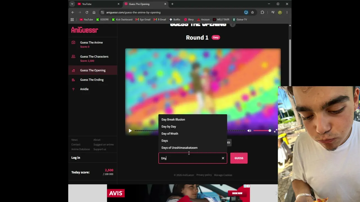
Task: Open the media controls toolbar icon
Action: pyautogui.click(x=273, y=12)
